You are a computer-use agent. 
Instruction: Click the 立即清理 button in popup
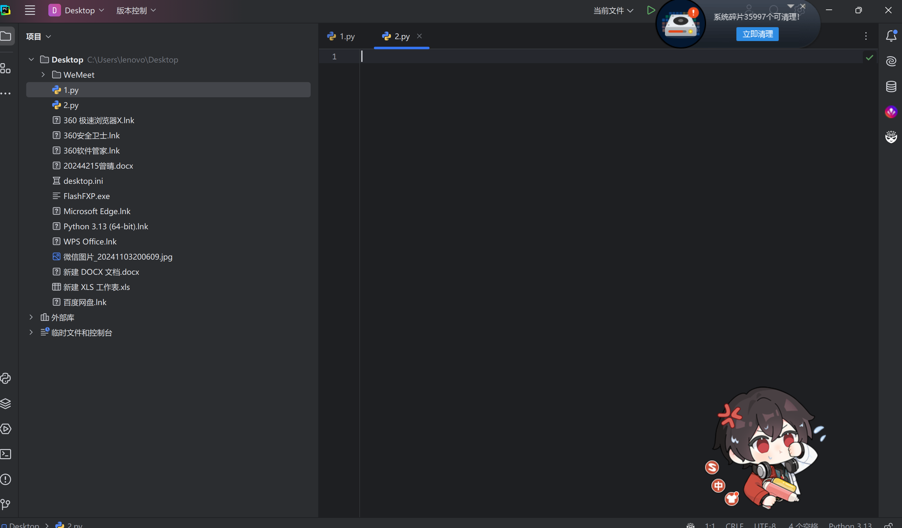(x=757, y=34)
